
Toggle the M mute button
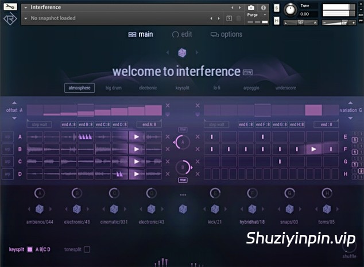(x=277, y=21)
